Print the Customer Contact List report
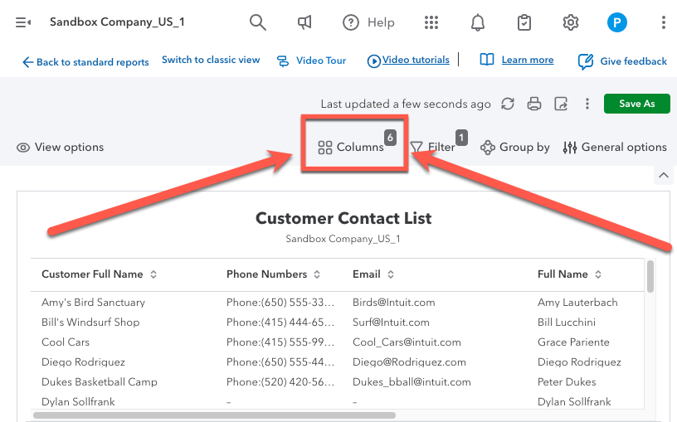The image size is (677, 422). pyautogui.click(x=534, y=104)
